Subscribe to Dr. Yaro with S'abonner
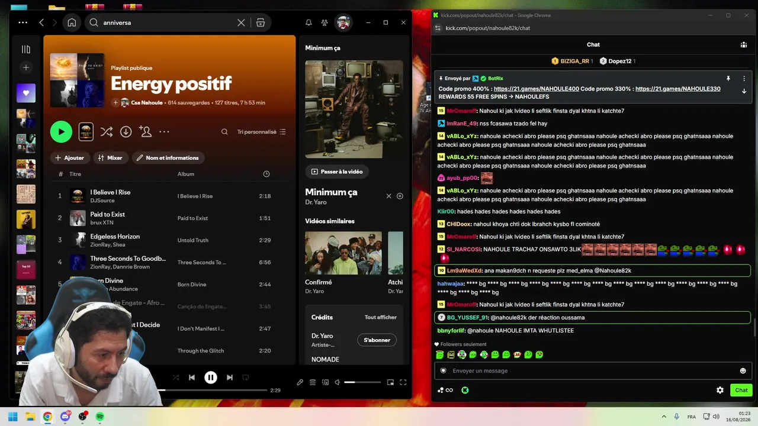 click(377, 340)
